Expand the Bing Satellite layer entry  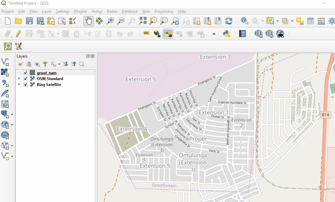tap(19, 85)
